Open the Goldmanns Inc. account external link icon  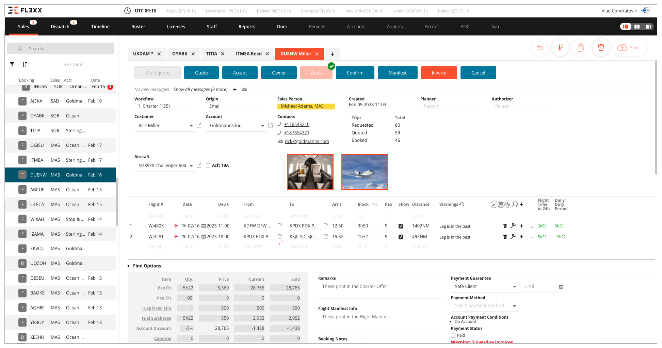pyautogui.click(x=271, y=125)
